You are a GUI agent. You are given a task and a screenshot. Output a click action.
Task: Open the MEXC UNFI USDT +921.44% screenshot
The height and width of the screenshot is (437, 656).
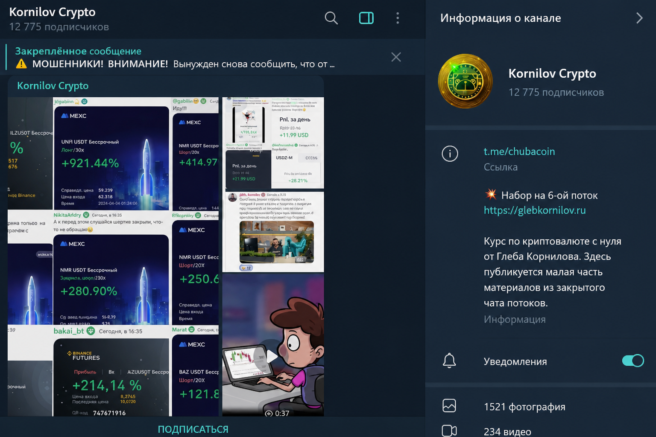(x=111, y=158)
